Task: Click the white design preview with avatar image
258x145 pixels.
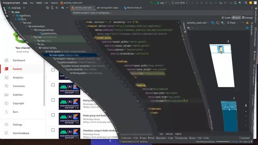Action: coord(222,65)
